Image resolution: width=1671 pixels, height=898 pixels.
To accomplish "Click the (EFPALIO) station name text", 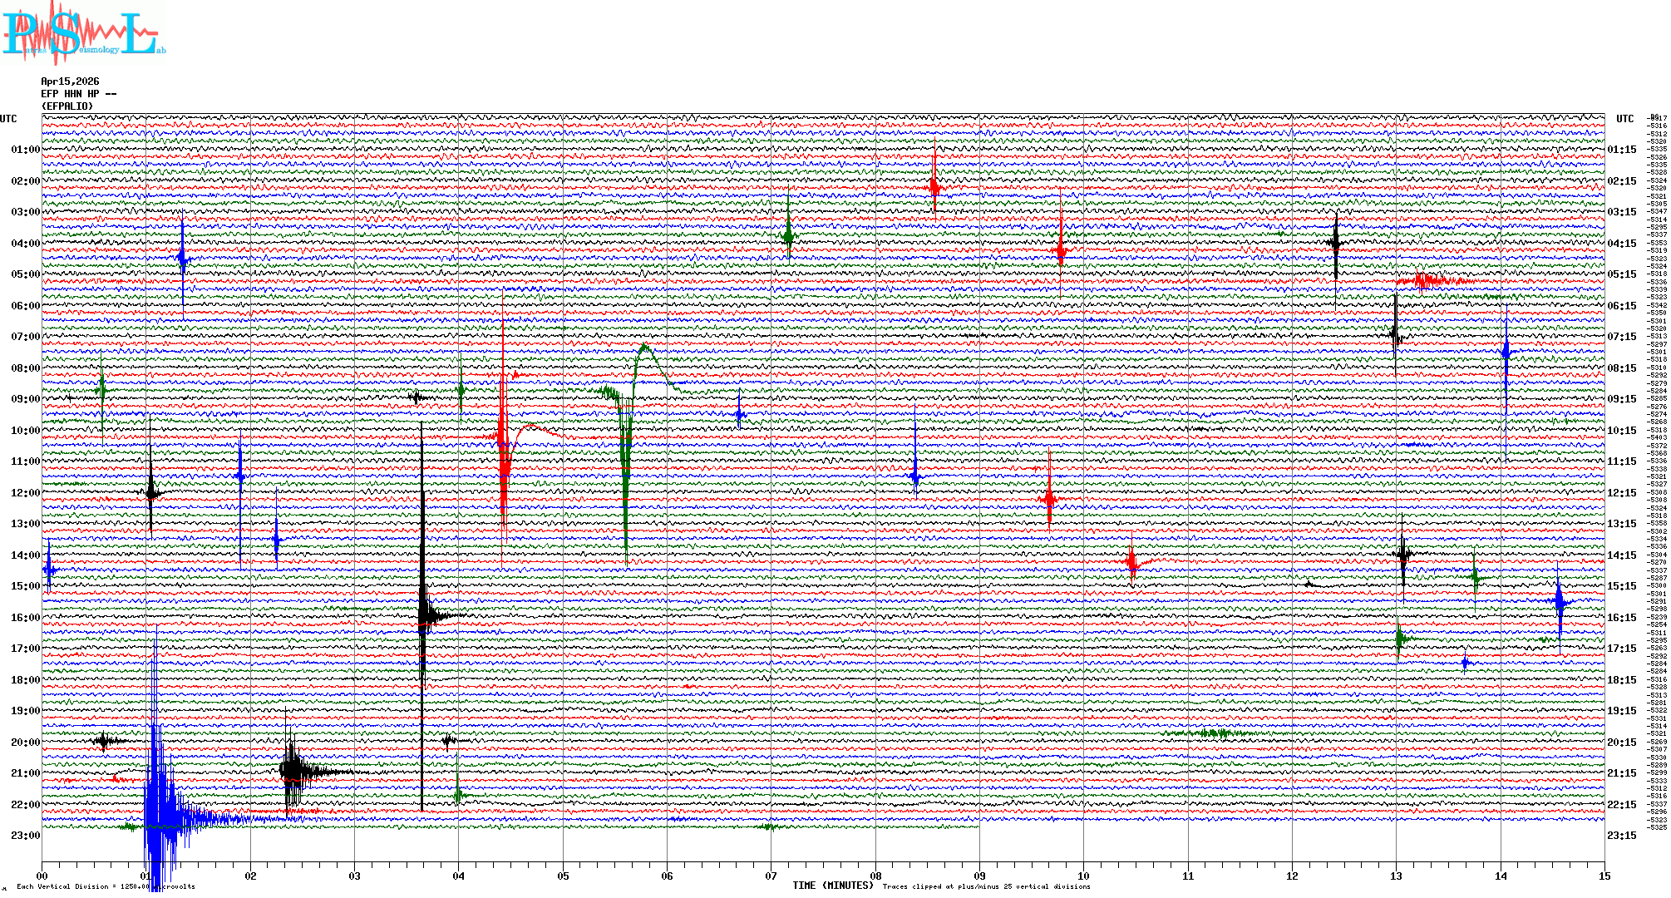I will click(67, 106).
